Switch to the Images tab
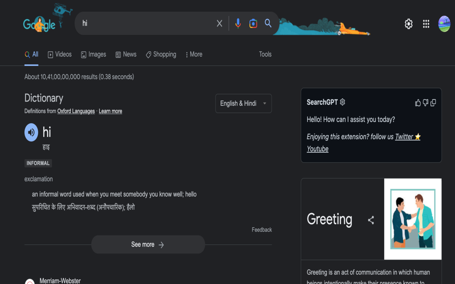455x284 pixels. [x=93, y=54]
